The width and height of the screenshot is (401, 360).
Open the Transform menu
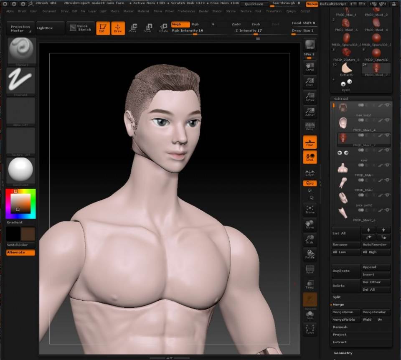pyautogui.click(x=274, y=11)
